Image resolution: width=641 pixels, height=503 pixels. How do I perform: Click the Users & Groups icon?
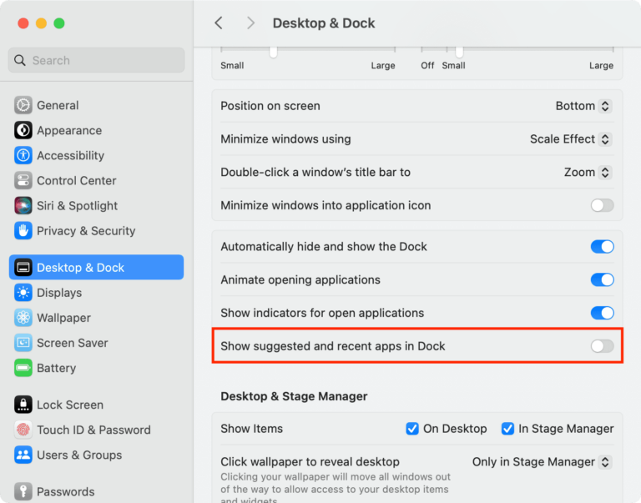click(23, 455)
